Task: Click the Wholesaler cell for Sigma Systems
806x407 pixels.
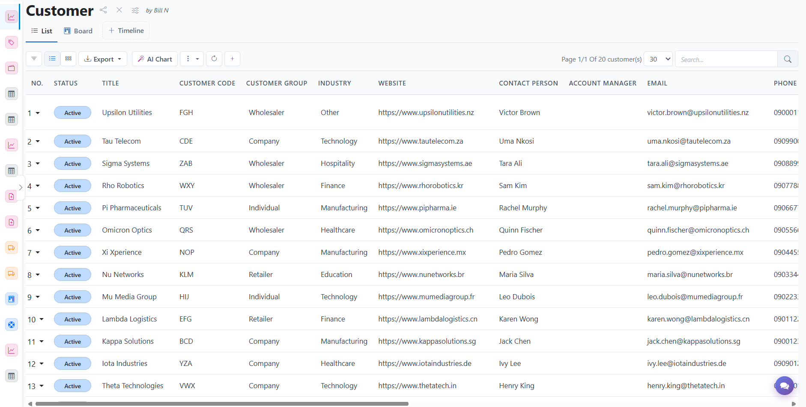Action: point(266,163)
